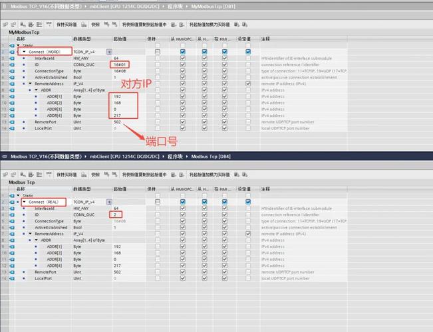Click the tag icon on bottom LocalPort row

pos(11,278)
